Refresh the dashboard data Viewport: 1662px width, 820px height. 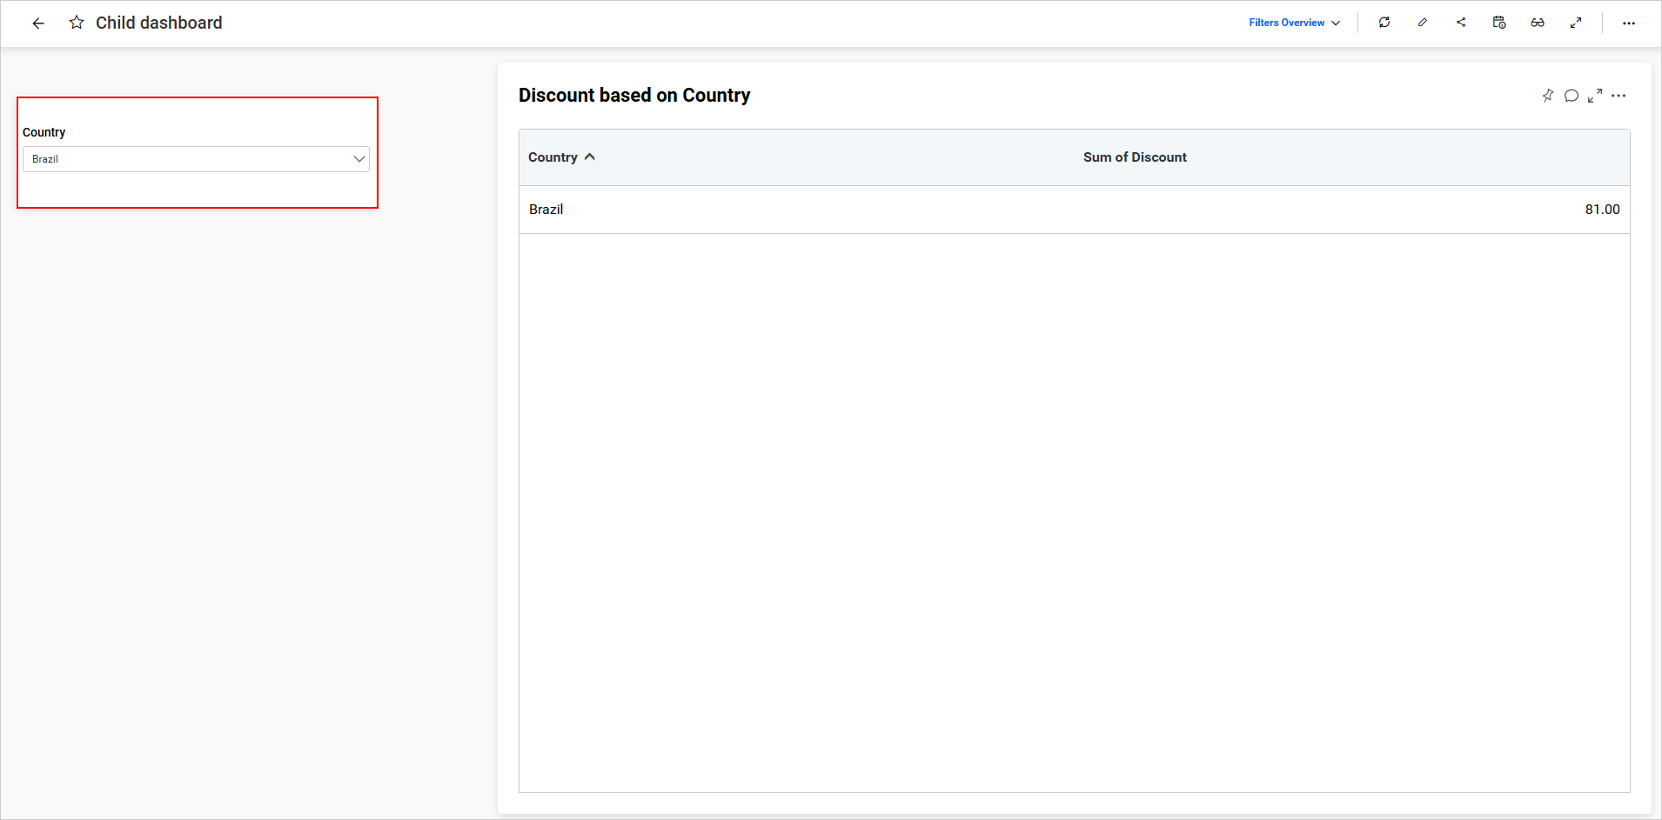[x=1385, y=23]
